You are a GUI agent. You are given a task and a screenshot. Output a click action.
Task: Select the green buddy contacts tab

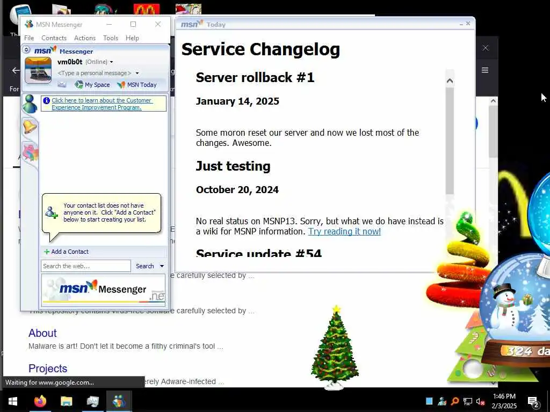30,104
